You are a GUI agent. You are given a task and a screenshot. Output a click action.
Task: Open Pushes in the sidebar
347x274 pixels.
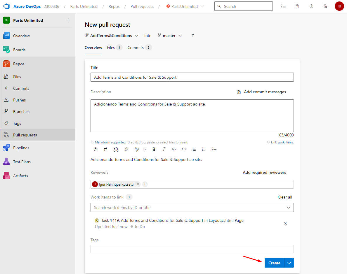coord(38,100)
